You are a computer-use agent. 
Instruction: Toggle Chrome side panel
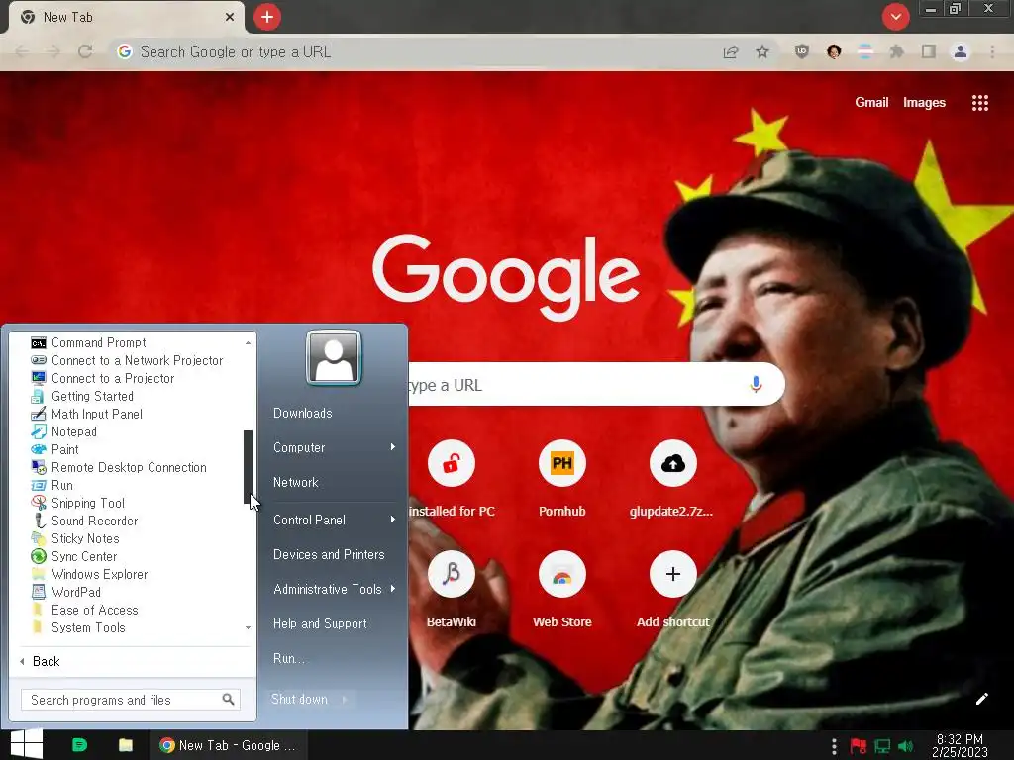point(929,51)
